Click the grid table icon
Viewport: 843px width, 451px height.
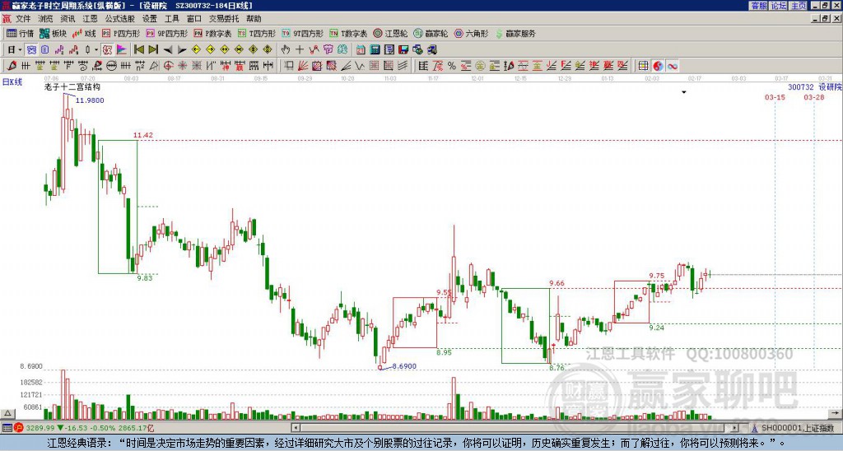[x=643, y=66]
